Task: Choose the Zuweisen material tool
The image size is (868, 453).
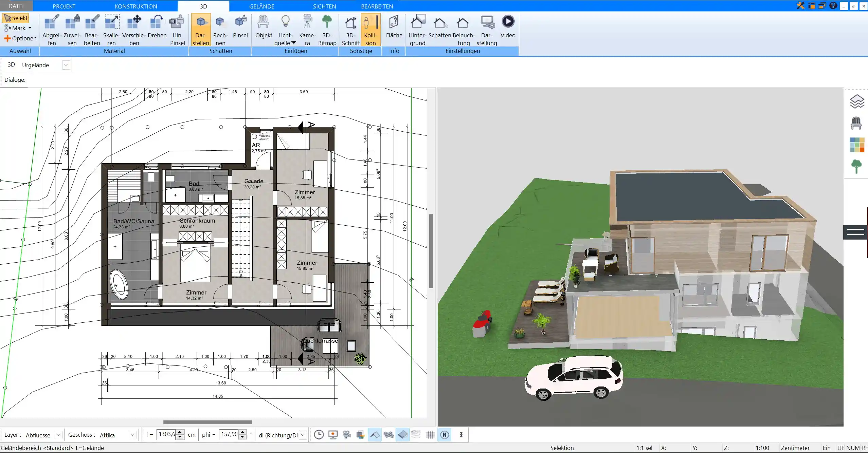Action: (72, 30)
